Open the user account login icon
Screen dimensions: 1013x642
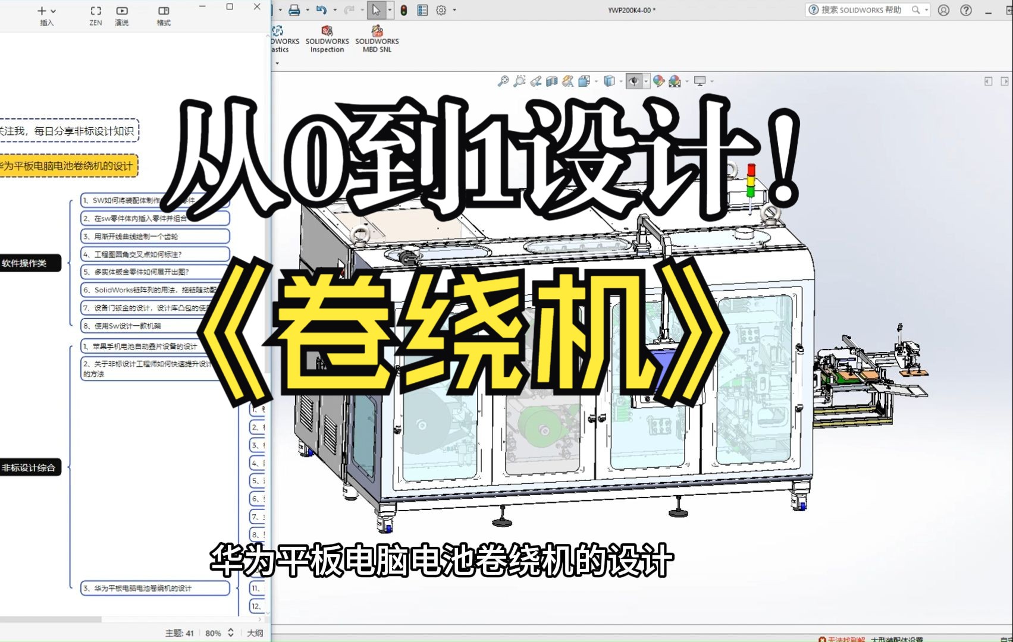(x=943, y=10)
